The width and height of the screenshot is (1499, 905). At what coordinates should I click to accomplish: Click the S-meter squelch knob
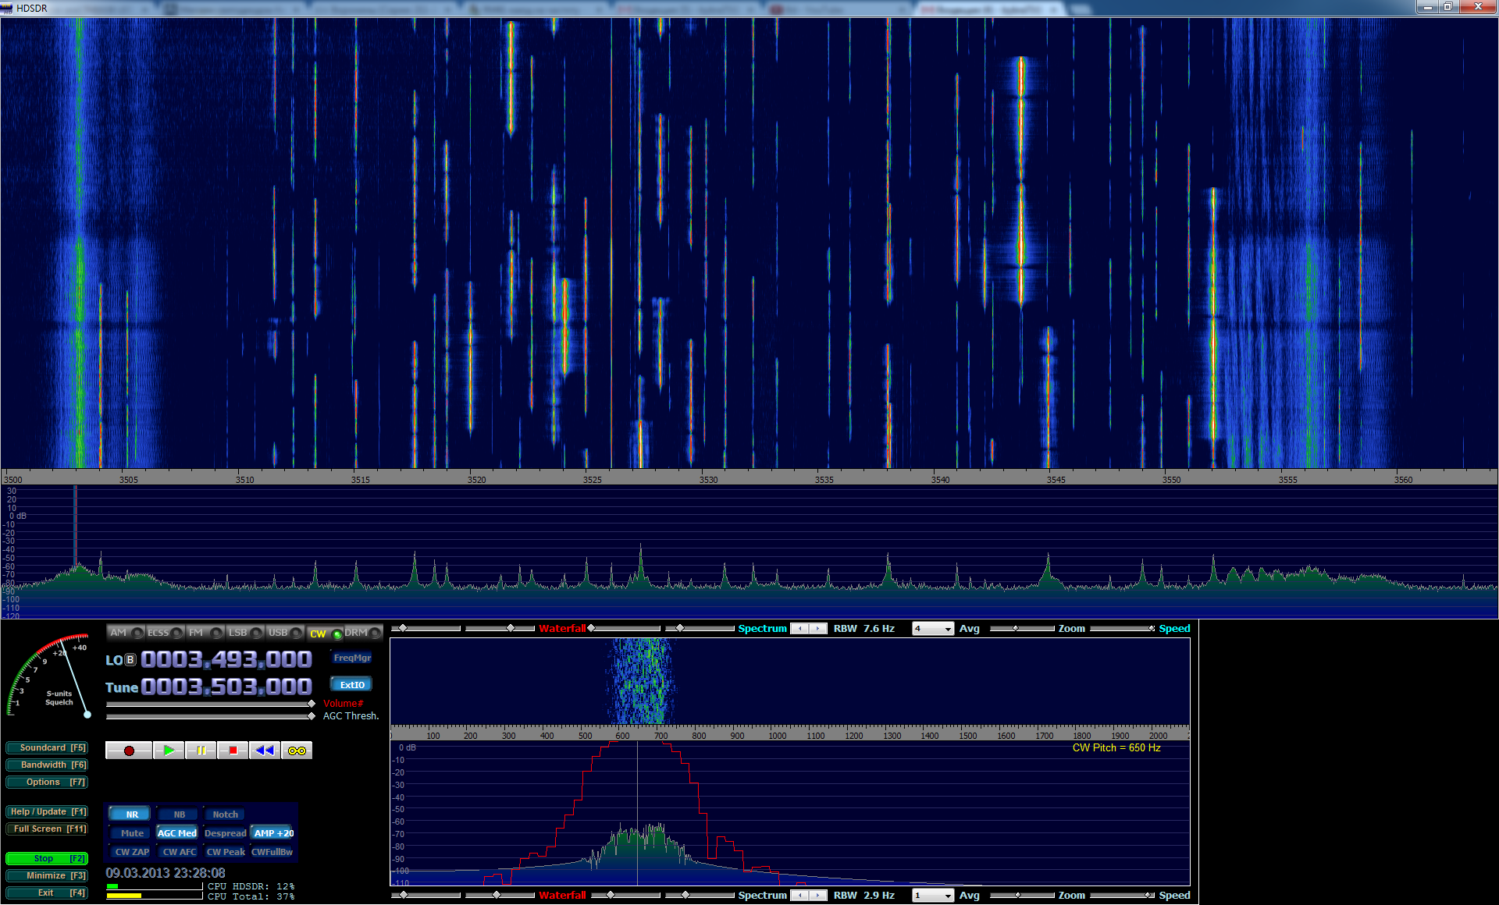click(87, 715)
